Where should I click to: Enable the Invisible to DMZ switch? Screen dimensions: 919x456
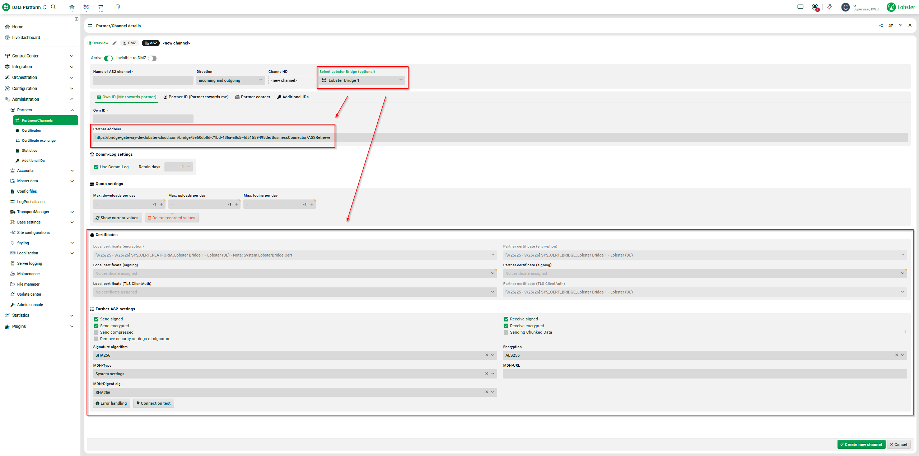coord(152,58)
